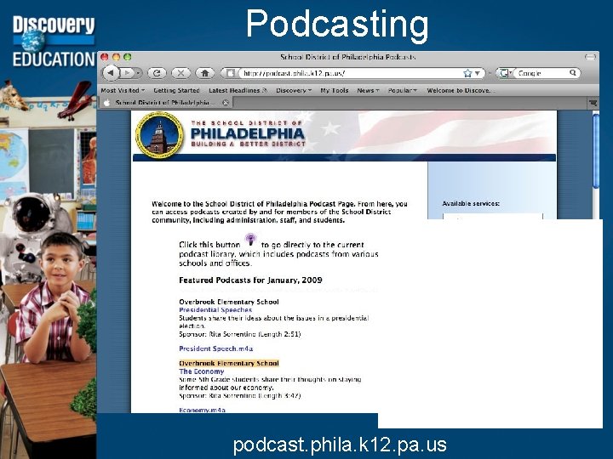Image resolution: width=613 pixels, height=459 pixels.
Task: Open the address bar history dropdown arrow
Action: point(478,73)
